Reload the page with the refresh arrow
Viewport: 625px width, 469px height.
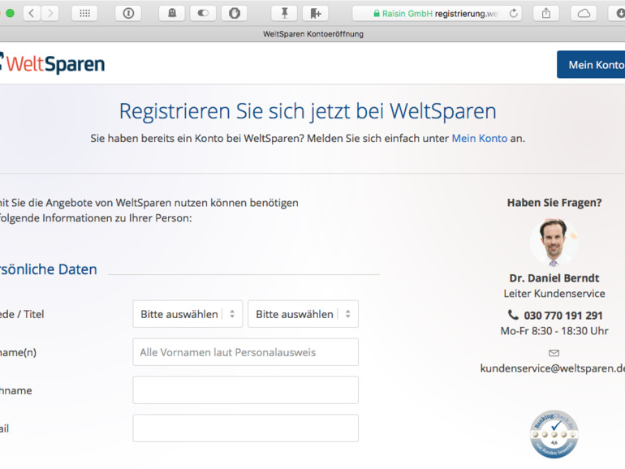[513, 13]
